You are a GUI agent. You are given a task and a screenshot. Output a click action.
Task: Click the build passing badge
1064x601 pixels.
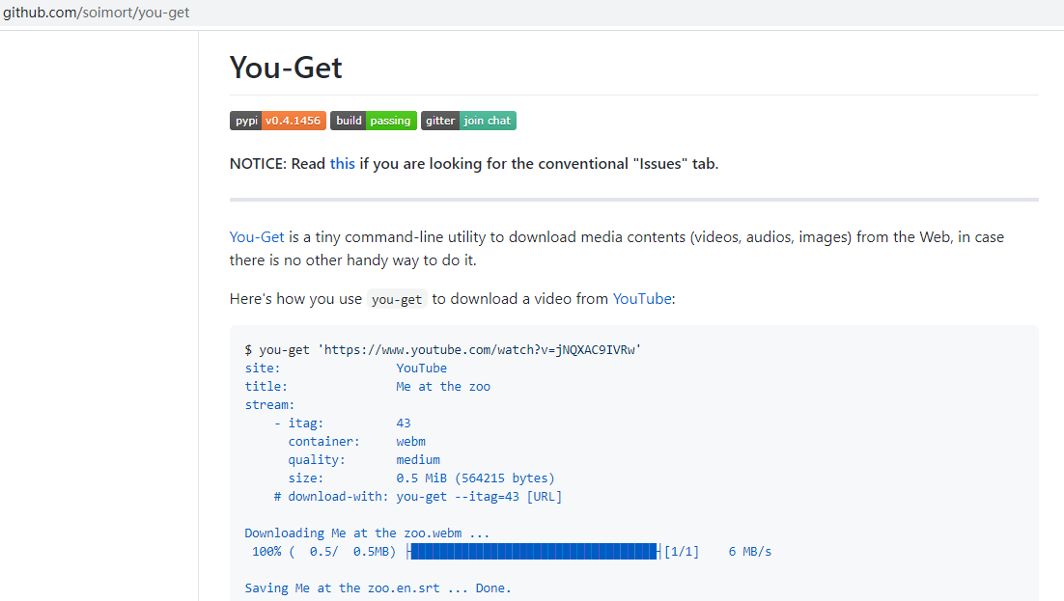click(x=374, y=121)
